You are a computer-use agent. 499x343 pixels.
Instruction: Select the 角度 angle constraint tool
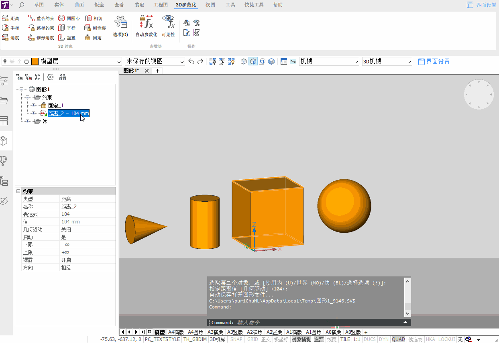click(10, 38)
